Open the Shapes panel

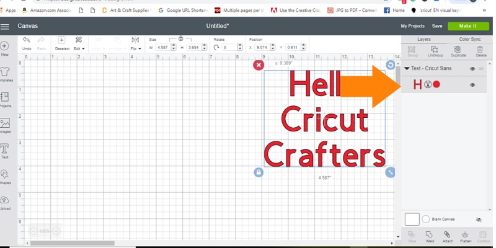click(5, 177)
